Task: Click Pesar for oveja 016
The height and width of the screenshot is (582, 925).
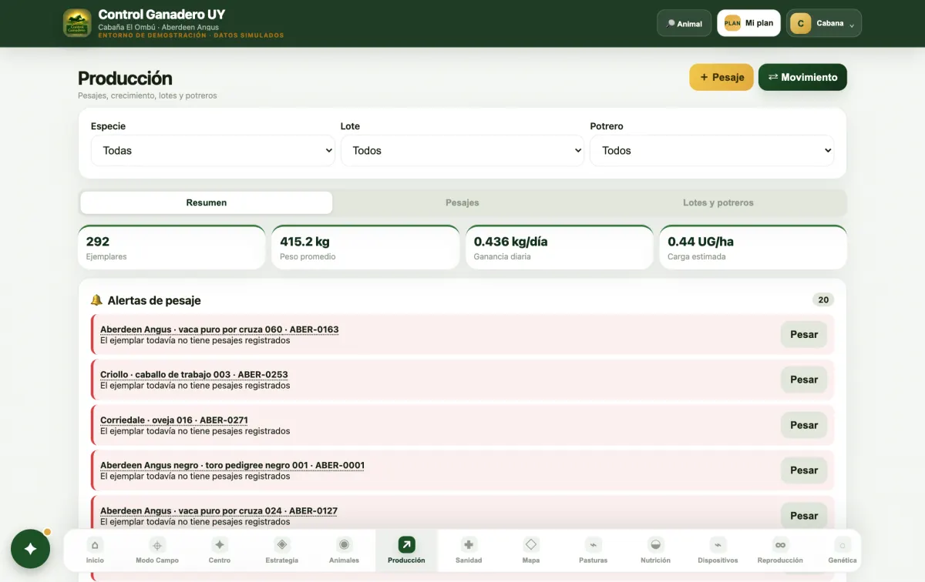Action: point(804,425)
